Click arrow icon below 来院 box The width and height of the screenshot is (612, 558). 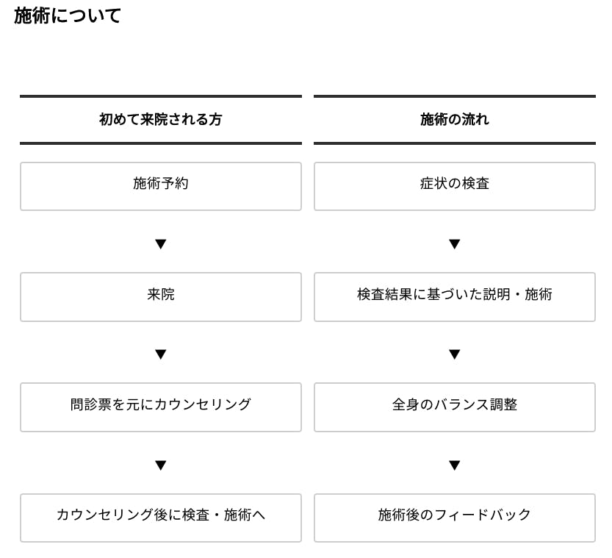point(161,354)
